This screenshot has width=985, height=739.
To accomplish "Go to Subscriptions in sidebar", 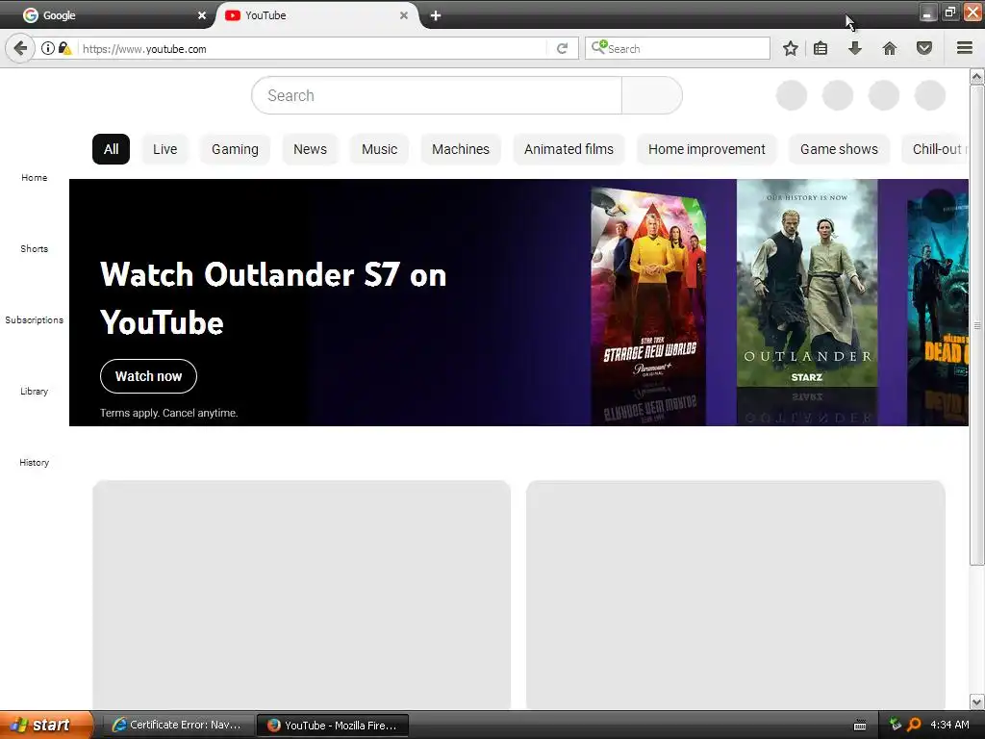I will tap(34, 319).
